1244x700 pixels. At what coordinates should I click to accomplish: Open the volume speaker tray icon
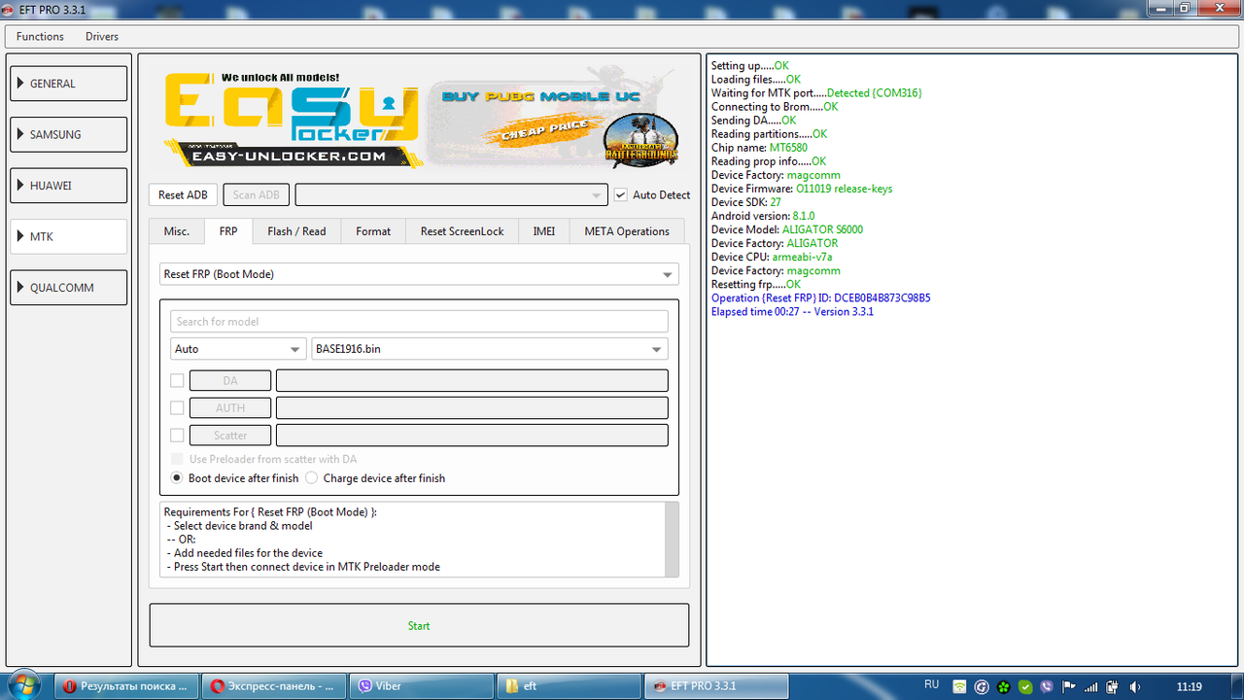click(x=1134, y=686)
